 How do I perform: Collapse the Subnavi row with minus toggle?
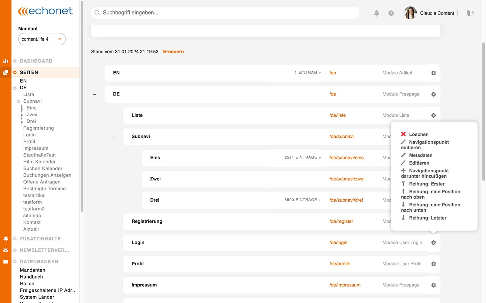[113, 137]
